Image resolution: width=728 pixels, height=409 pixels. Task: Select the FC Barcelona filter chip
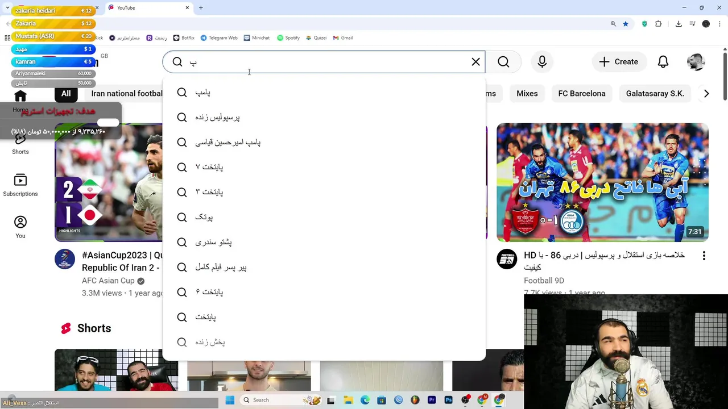582,94
